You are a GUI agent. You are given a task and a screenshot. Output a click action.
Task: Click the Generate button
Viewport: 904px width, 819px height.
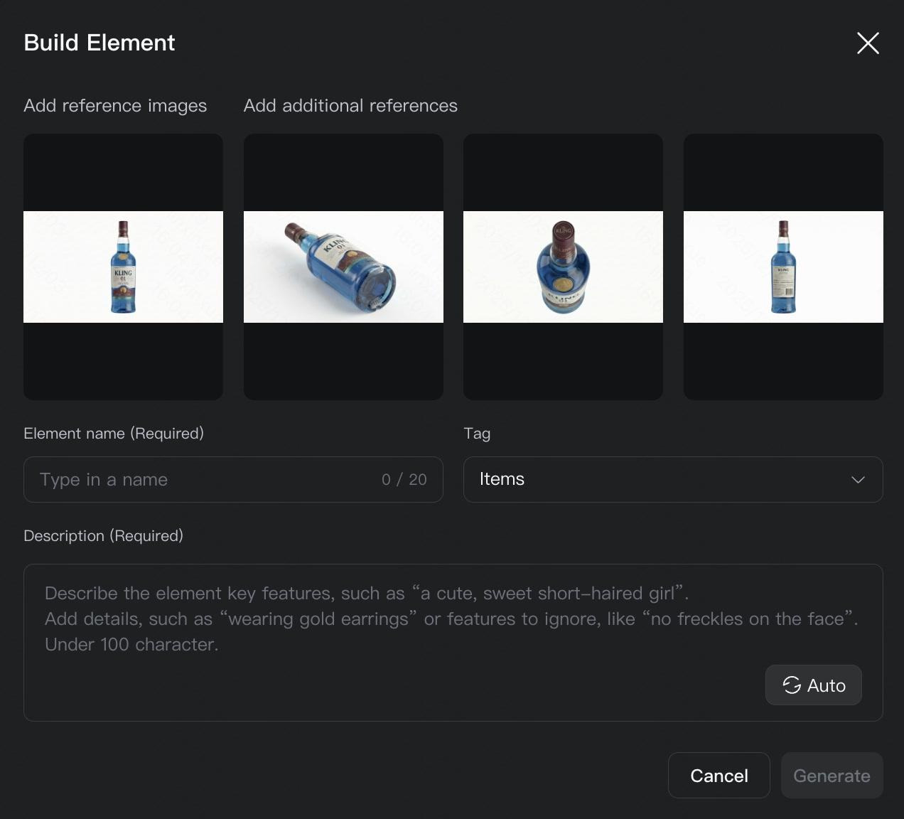(x=832, y=776)
